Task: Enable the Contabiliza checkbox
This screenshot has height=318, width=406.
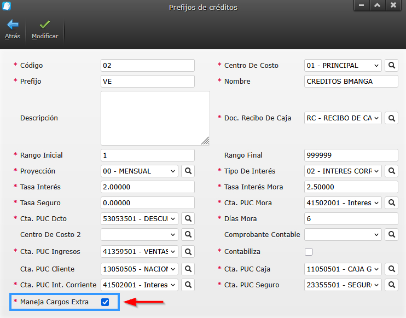Action: 309,252
